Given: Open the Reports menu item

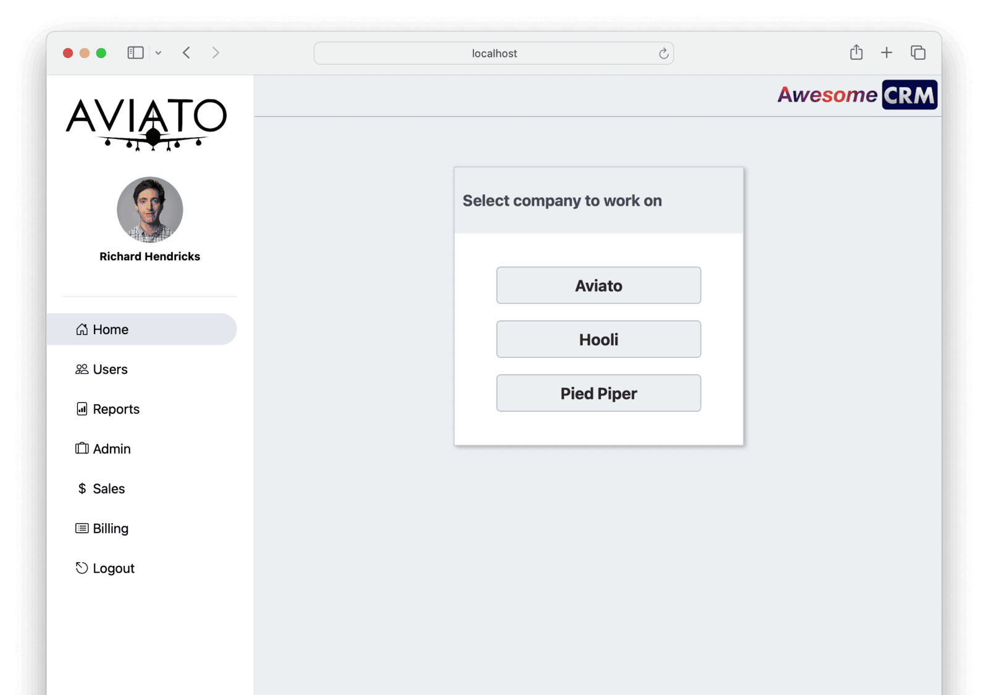Looking at the screenshot, I should pyautogui.click(x=116, y=409).
